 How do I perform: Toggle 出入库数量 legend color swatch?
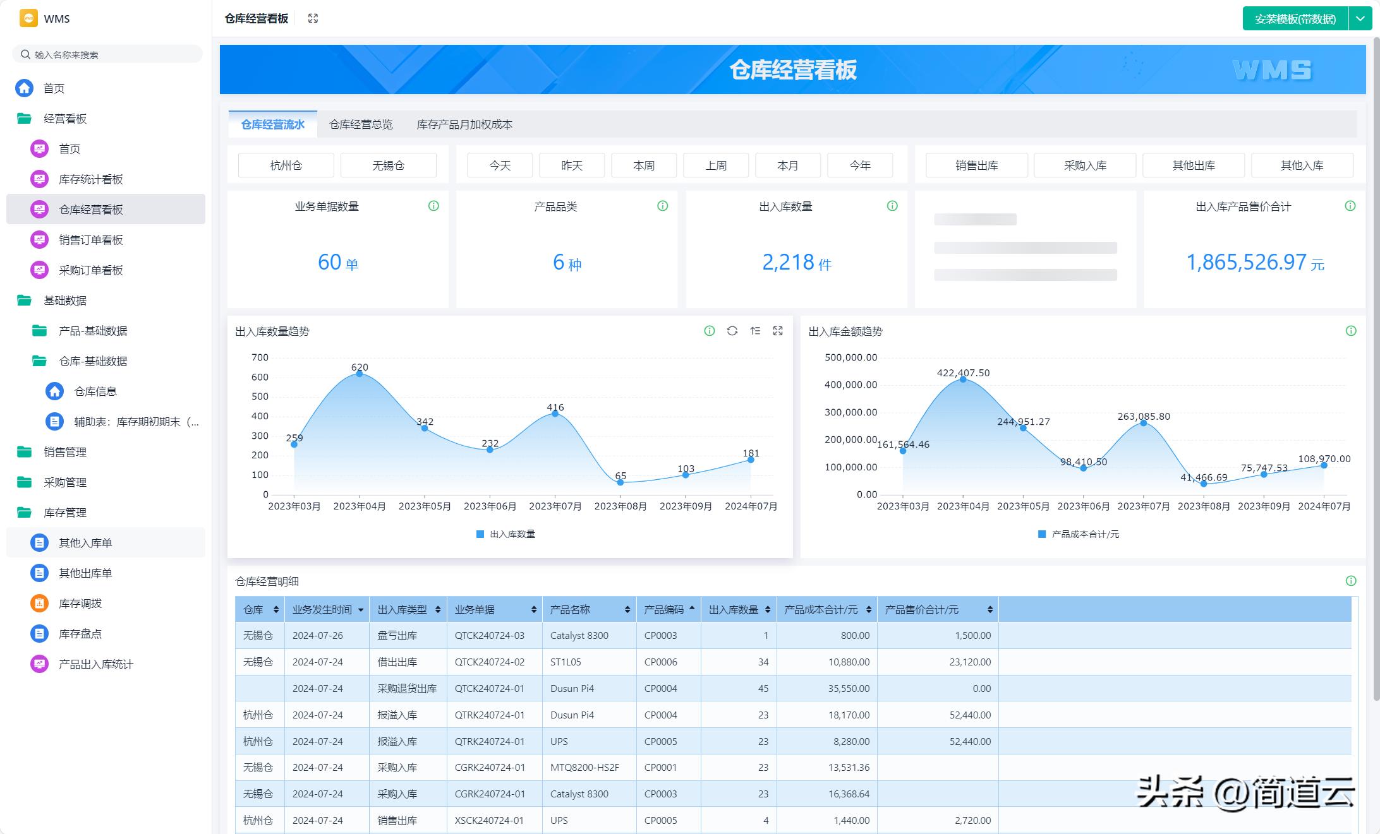480,534
